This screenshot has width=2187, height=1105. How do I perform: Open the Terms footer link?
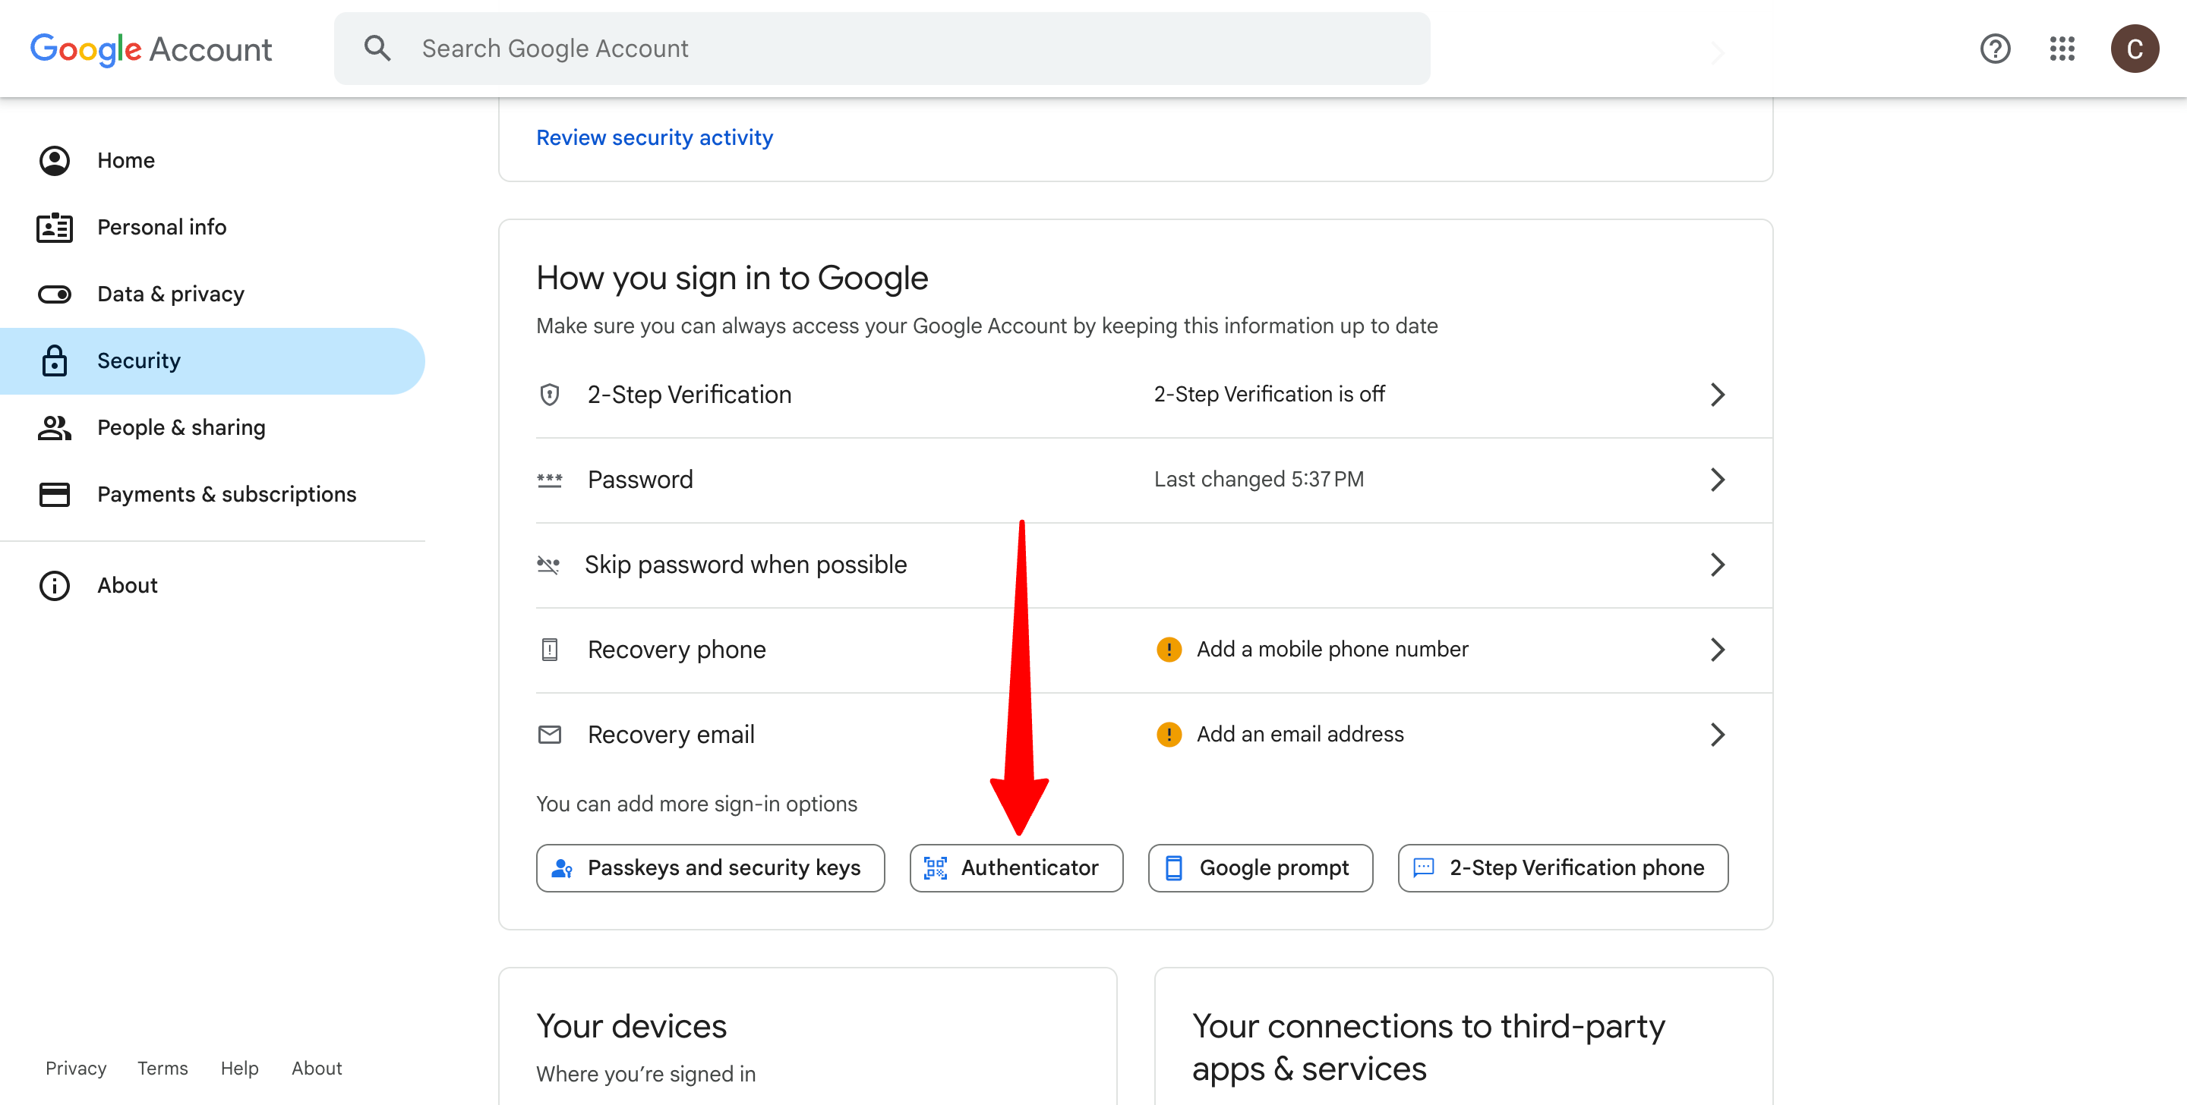click(x=163, y=1068)
